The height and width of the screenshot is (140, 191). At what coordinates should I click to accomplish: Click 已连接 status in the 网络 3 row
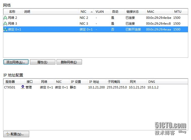[130, 23]
